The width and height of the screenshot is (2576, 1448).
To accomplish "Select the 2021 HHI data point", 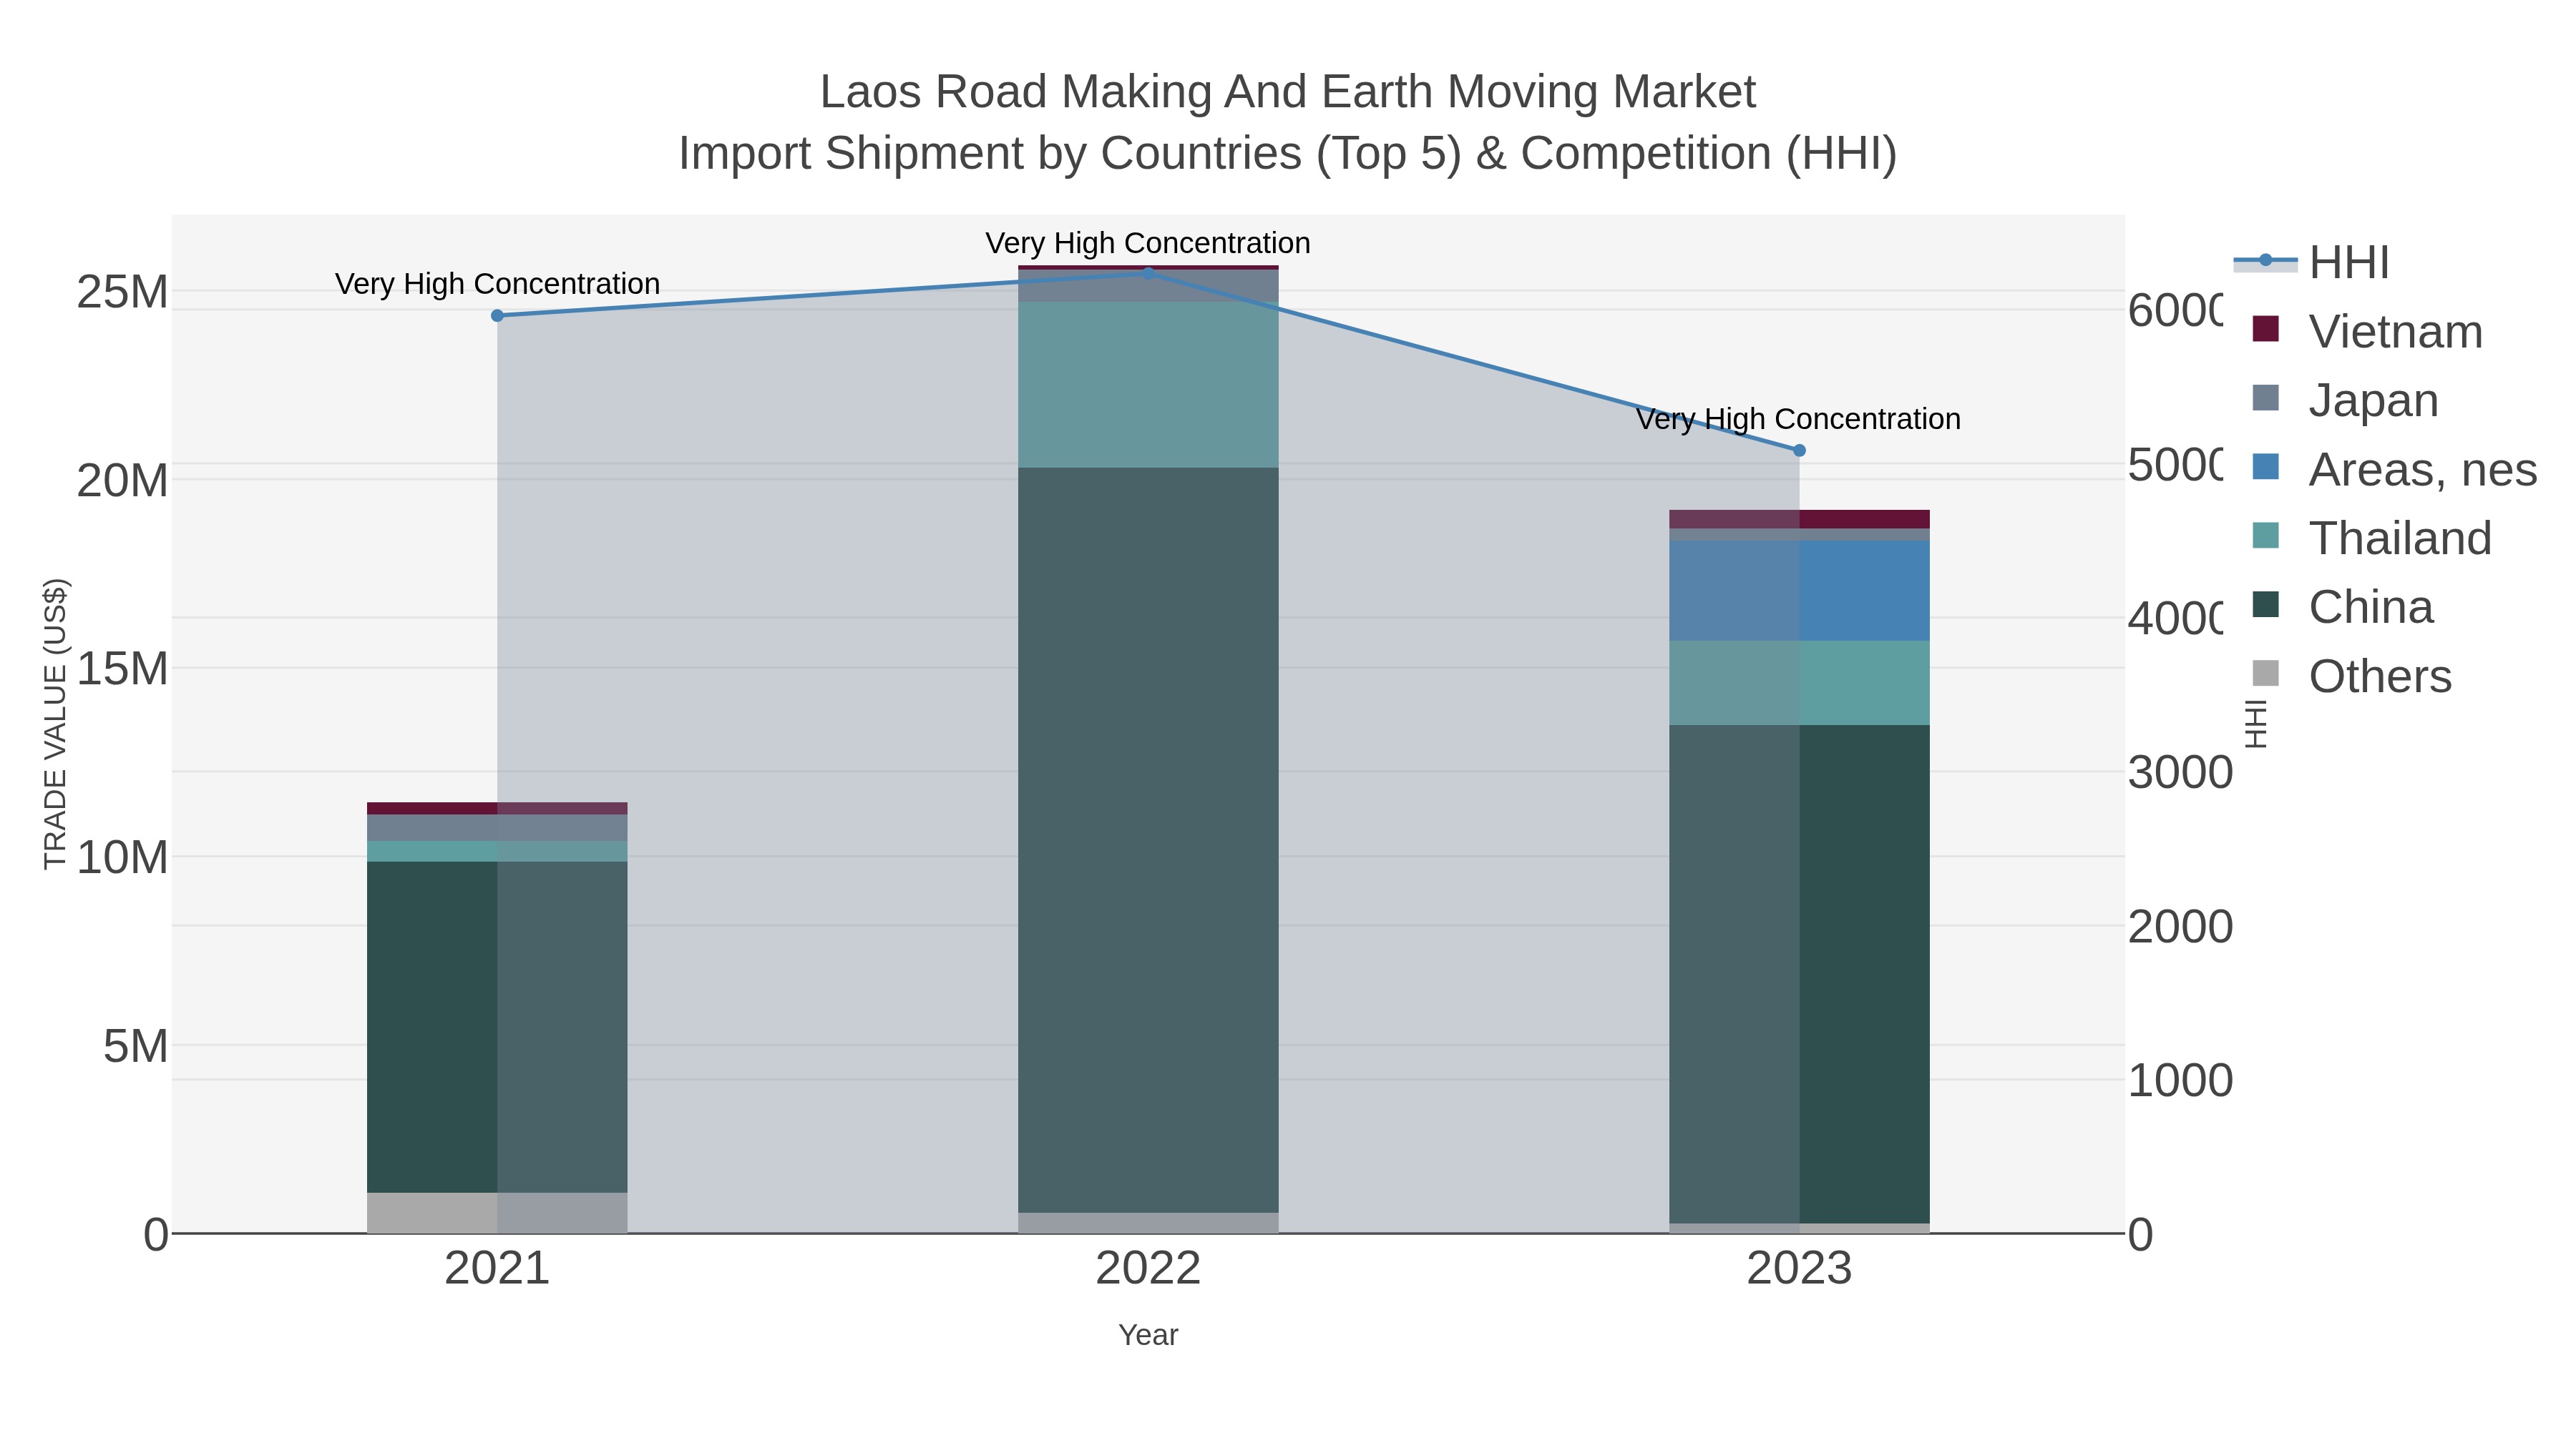I will (x=497, y=316).
